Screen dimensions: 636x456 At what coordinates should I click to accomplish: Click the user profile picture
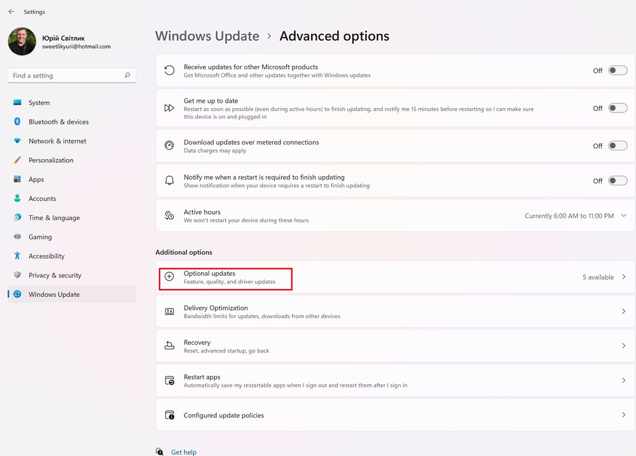(22, 41)
